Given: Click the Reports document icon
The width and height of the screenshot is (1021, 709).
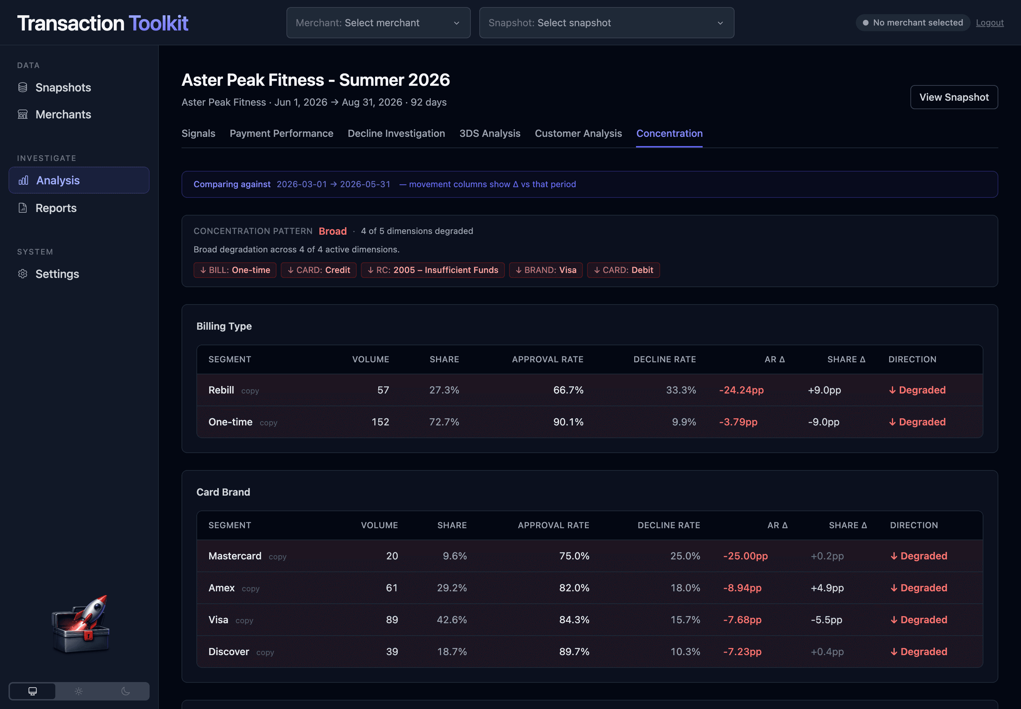Looking at the screenshot, I should [x=23, y=208].
